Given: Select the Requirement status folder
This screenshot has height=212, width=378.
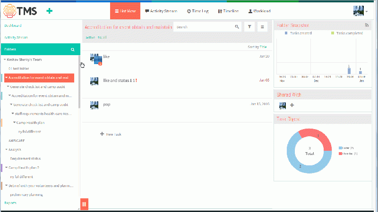Looking at the screenshot, I should click(x=26, y=159).
